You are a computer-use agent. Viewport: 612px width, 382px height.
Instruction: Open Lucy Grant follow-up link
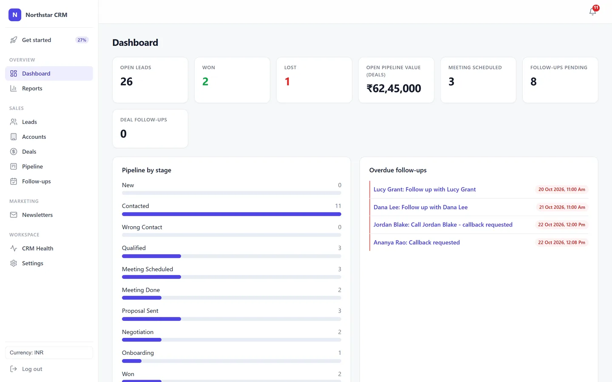click(425, 189)
